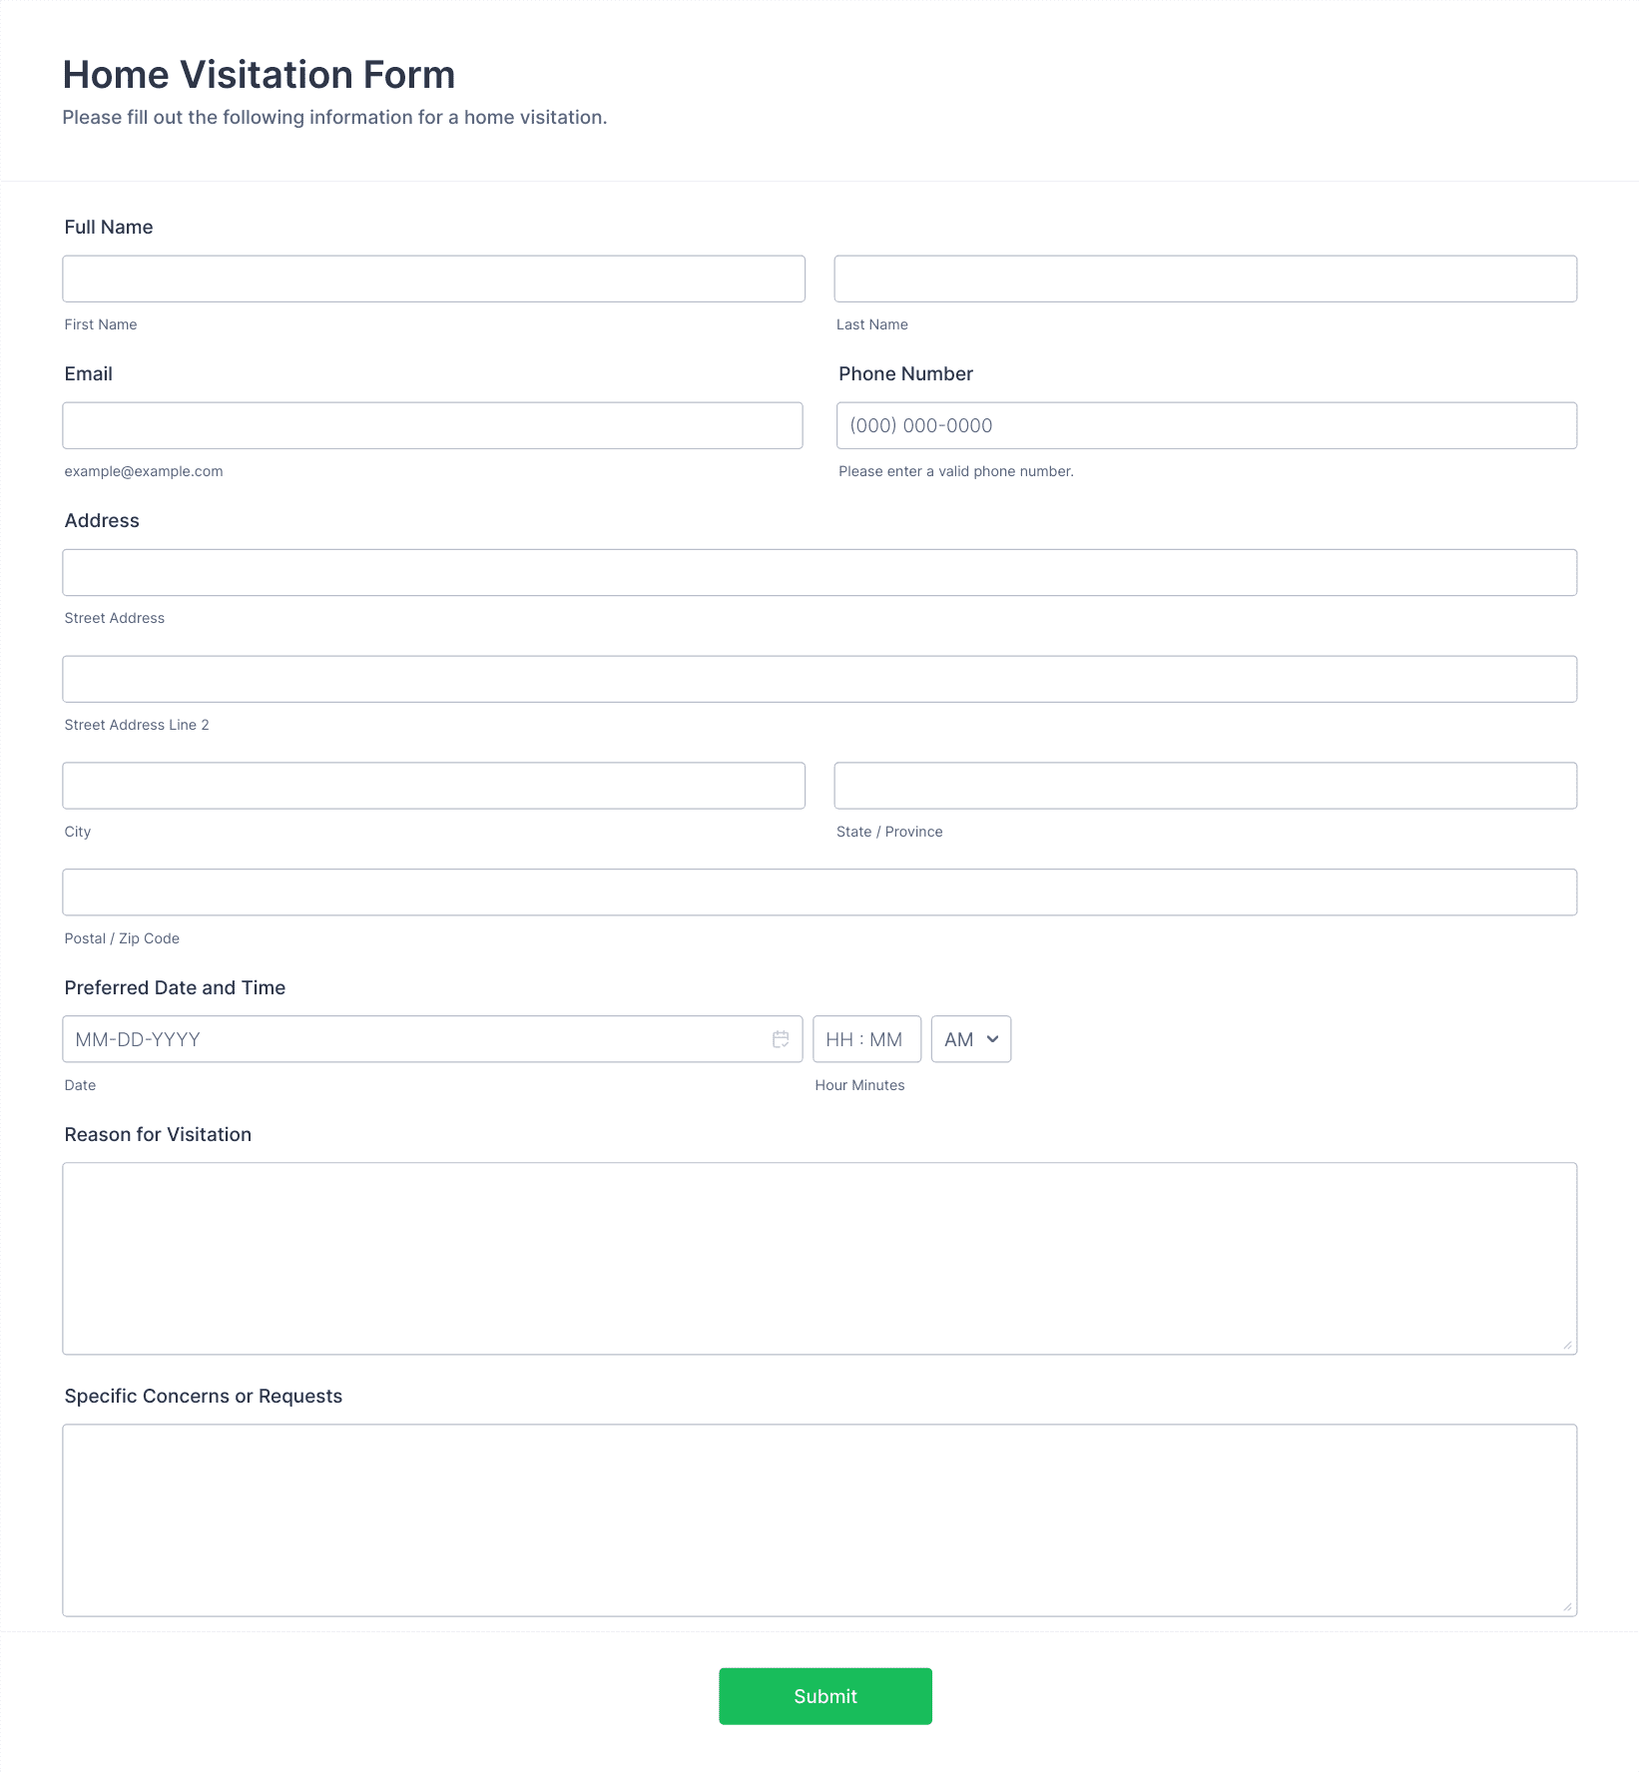The image size is (1639, 1772).
Task: Click Street Address Line 2 field
Action: 819,679
